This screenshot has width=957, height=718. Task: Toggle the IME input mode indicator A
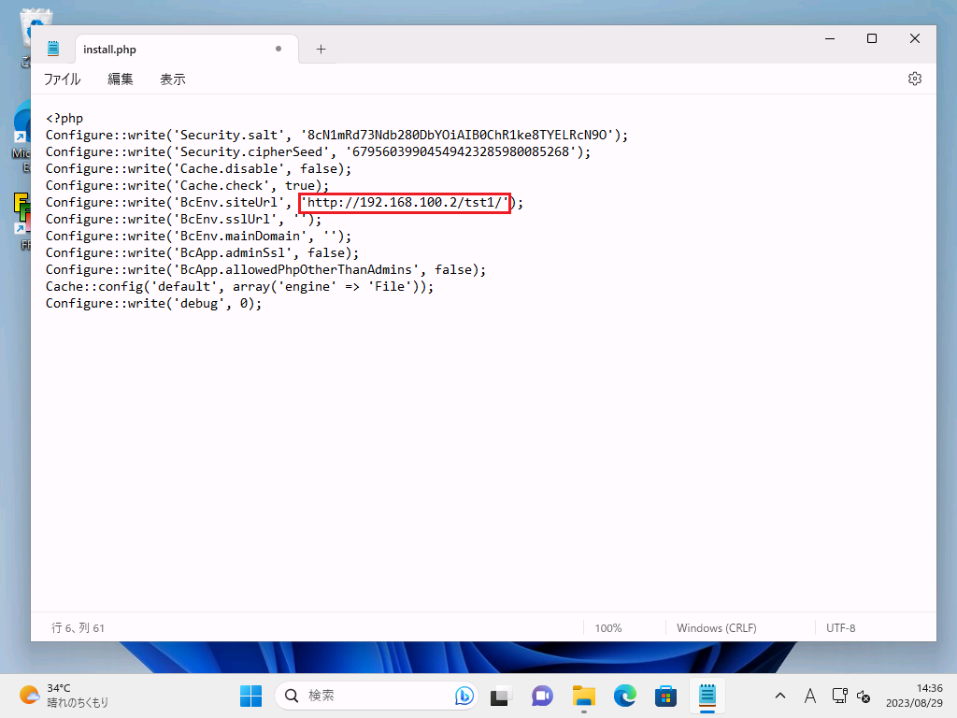[x=809, y=696]
